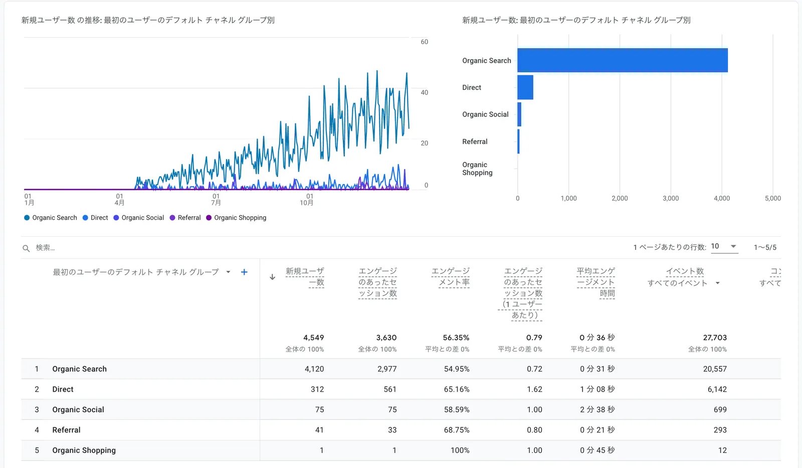
Task: Toggle Organic Shopping legend entry
Action: point(236,218)
